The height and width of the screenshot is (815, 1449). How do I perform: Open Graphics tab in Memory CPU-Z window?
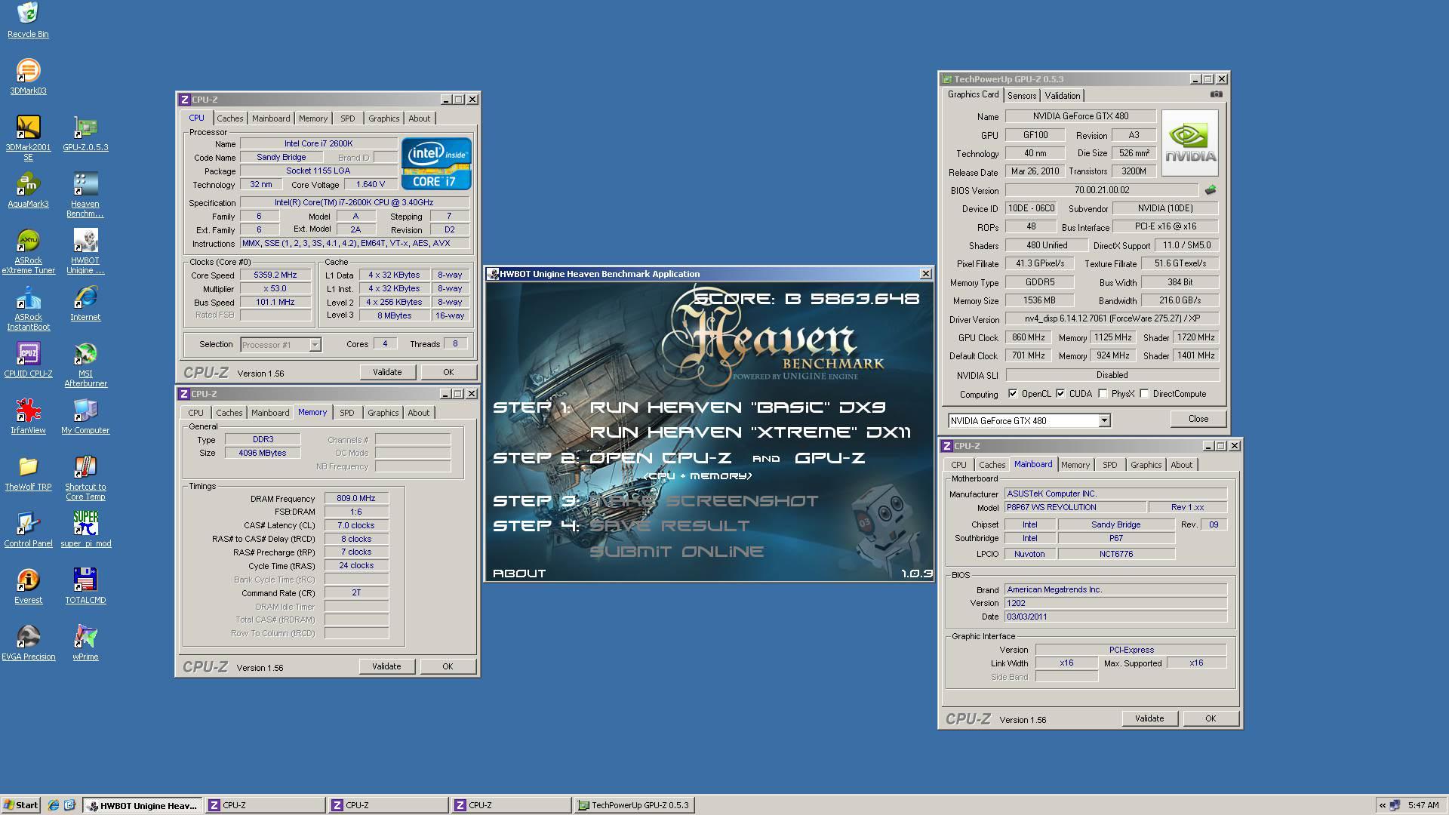pos(383,413)
